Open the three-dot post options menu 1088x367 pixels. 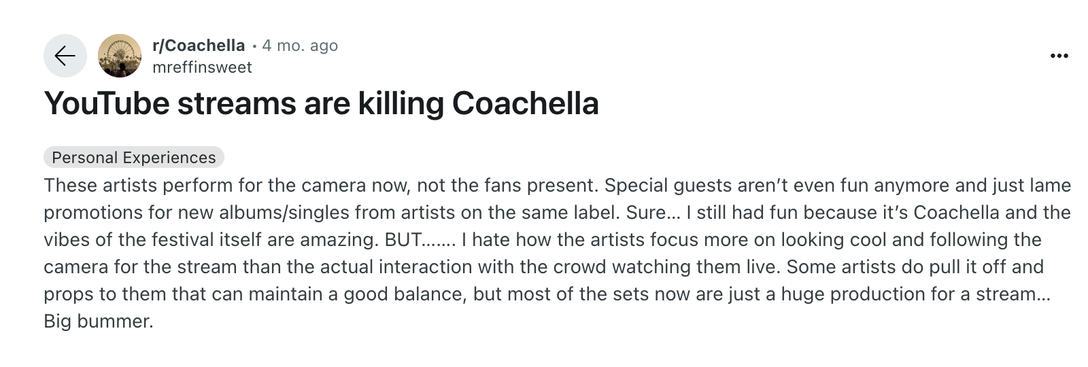[x=1059, y=56]
